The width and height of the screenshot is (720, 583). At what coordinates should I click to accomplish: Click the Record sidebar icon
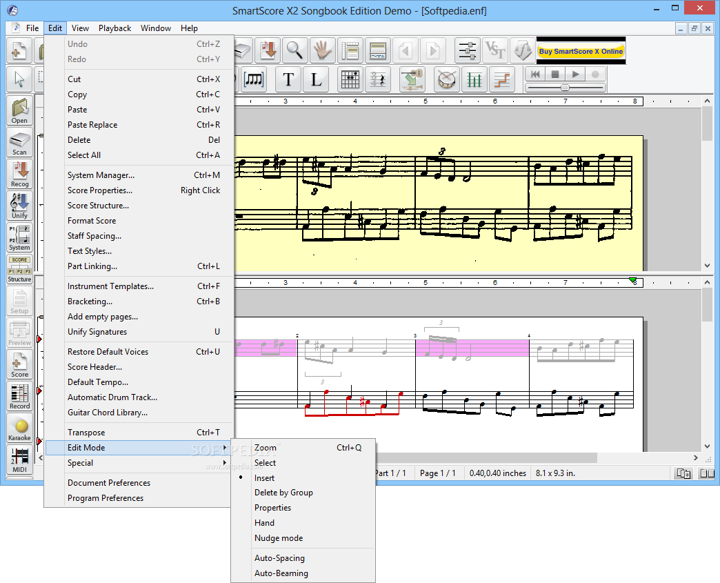point(20,395)
